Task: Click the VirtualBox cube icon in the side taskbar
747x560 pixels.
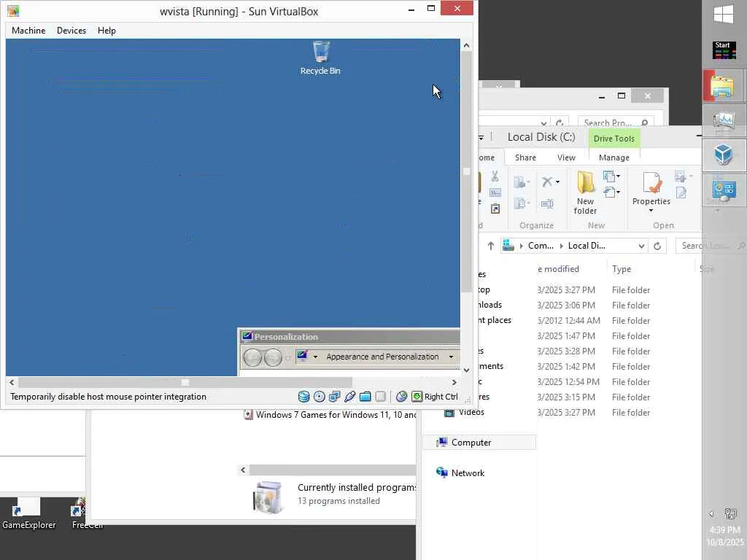Action: [724, 155]
